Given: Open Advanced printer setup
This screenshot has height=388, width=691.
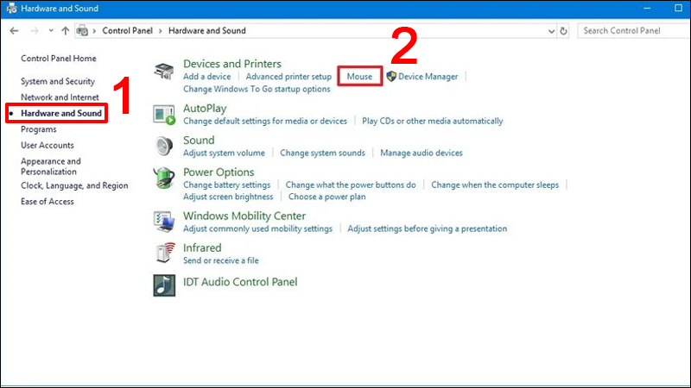Looking at the screenshot, I should coord(288,77).
